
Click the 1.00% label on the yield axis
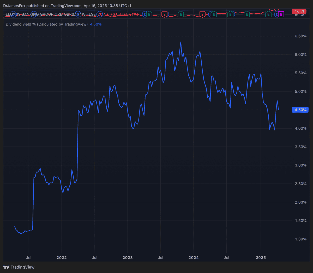pos(300,239)
